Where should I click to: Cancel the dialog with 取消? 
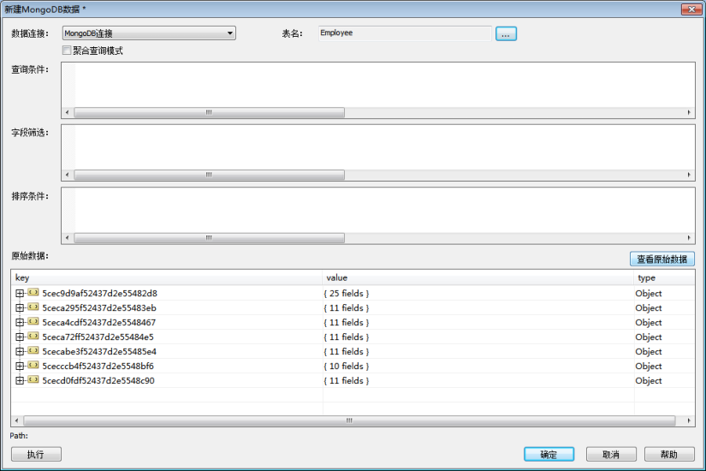coord(610,454)
